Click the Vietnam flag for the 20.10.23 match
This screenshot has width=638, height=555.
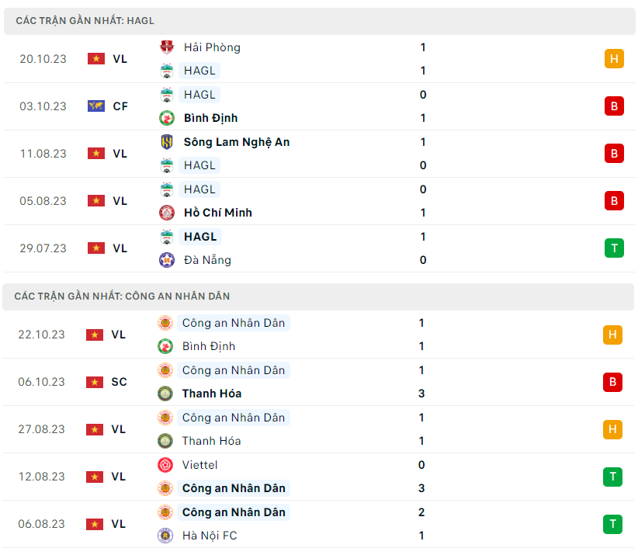pos(96,59)
